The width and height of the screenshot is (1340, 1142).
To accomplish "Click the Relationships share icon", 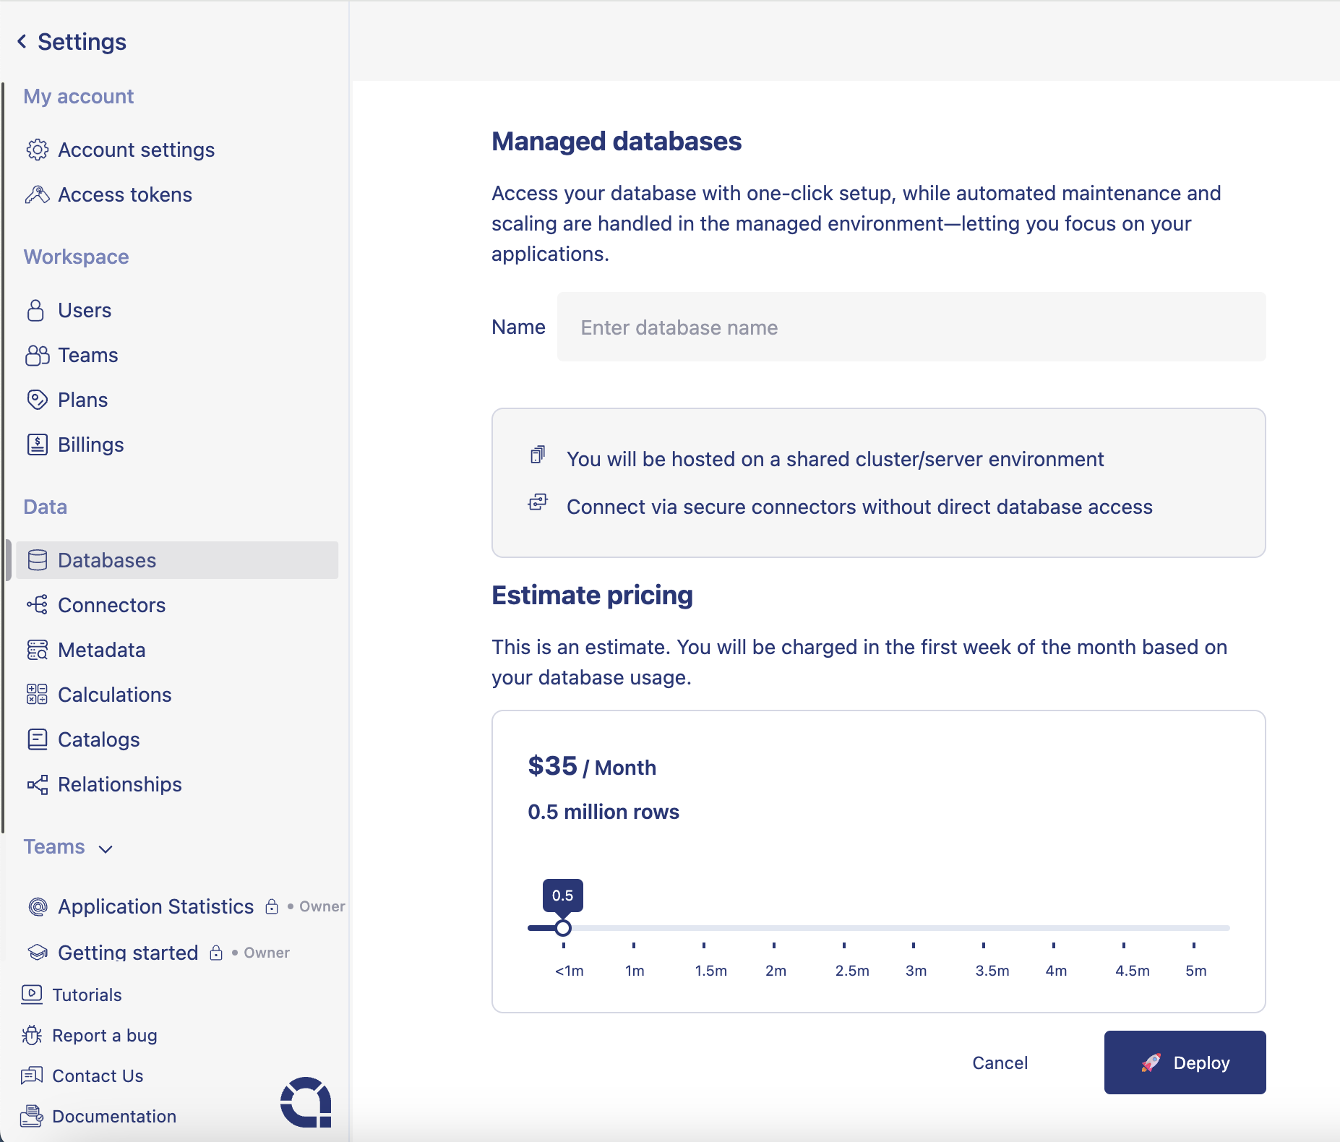I will [x=38, y=784].
